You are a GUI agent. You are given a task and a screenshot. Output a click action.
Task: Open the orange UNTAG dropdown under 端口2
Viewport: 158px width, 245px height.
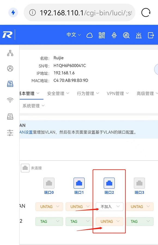[x=110, y=222]
